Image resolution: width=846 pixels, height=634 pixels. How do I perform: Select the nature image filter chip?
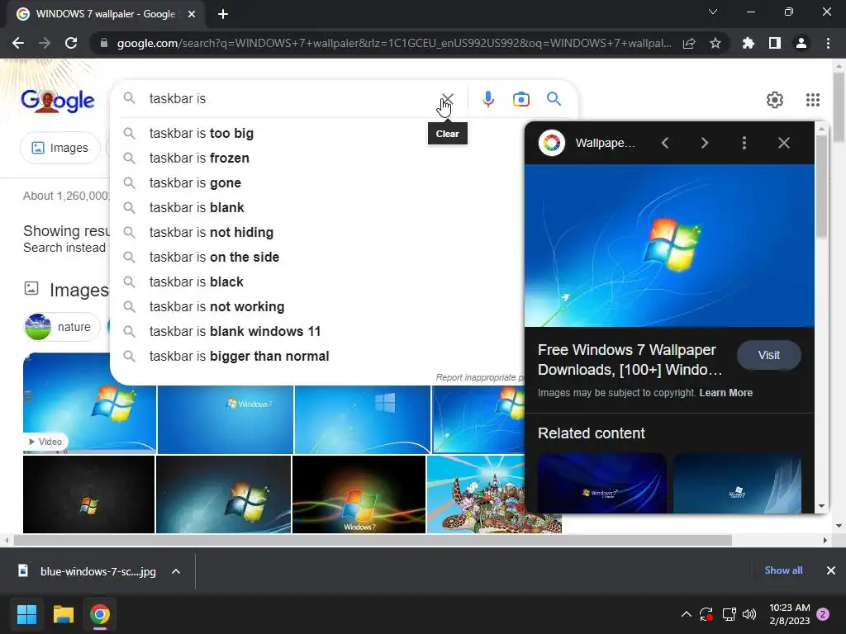point(62,327)
